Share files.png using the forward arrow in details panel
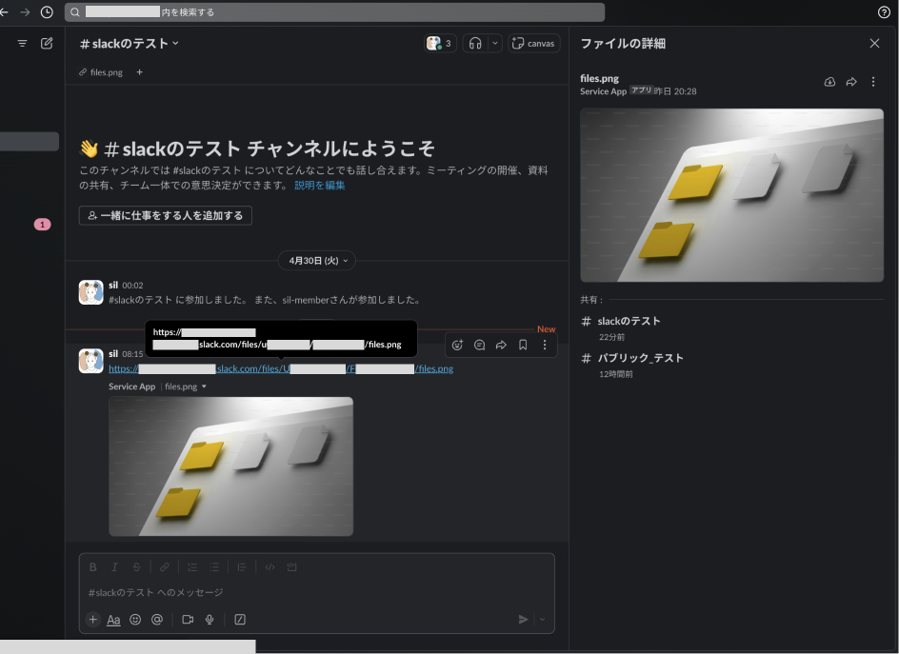899x654 pixels. click(x=851, y=83)
